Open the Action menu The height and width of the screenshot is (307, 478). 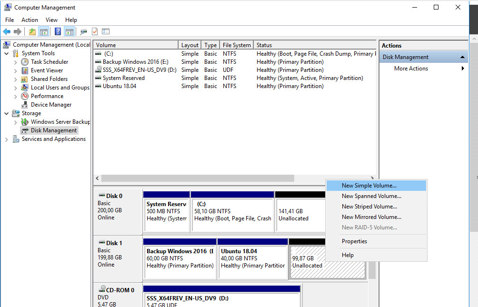tap(30, 20)
